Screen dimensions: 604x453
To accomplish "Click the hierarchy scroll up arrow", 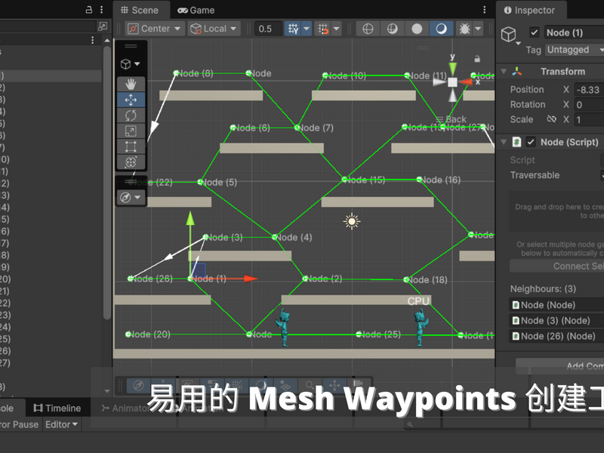I will [x=107, y=40].
